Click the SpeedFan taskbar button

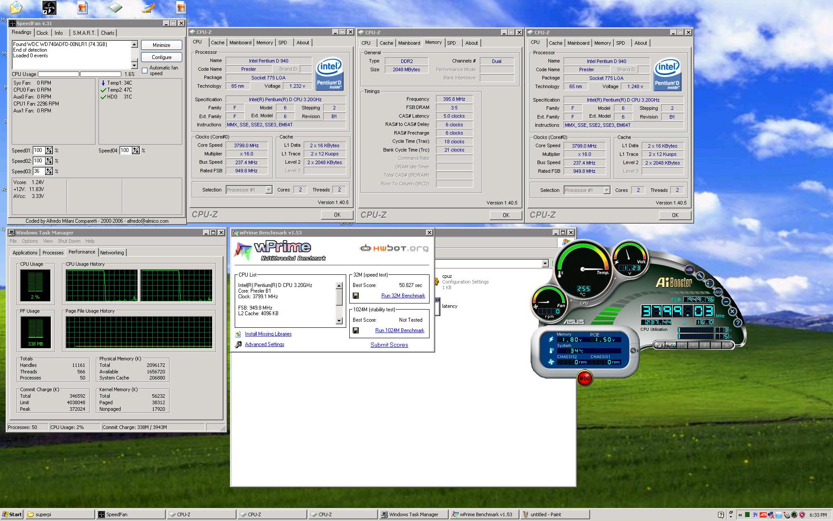pos(130,514)
